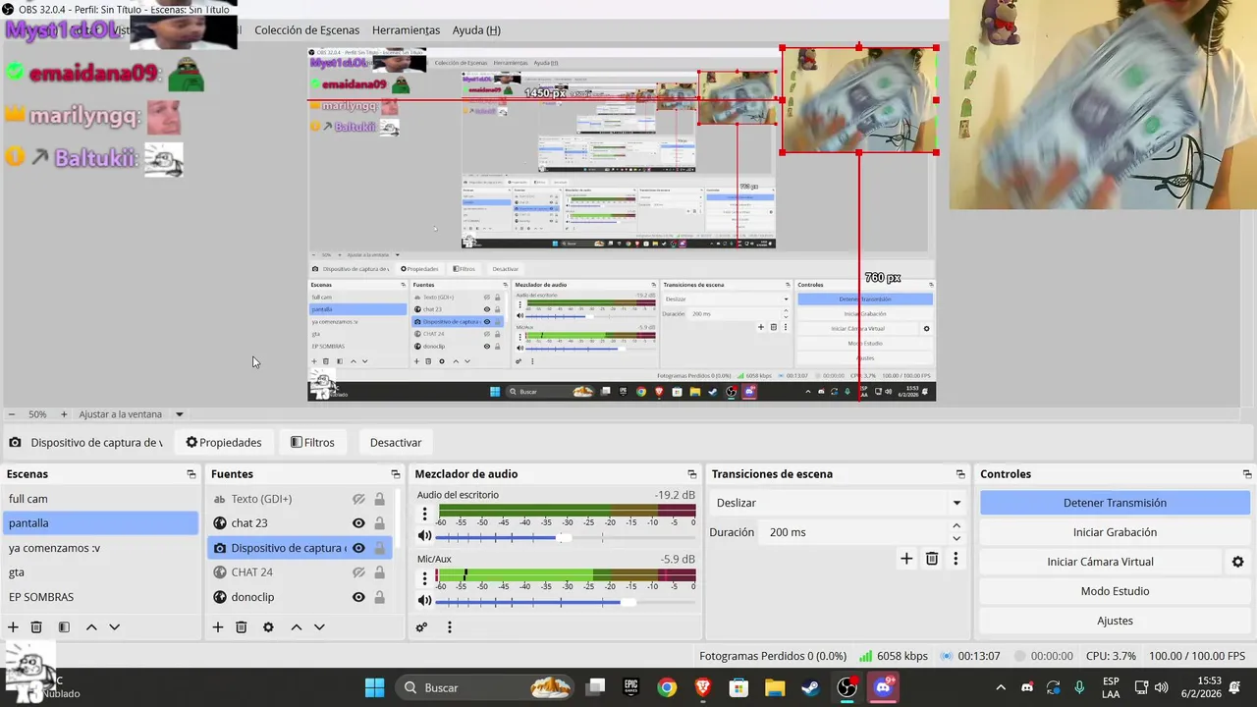Select the EP SOMBRAS scene
The height and width of the screenshot is (707, 1257).
pyautogui.click(x=100, y=597)
